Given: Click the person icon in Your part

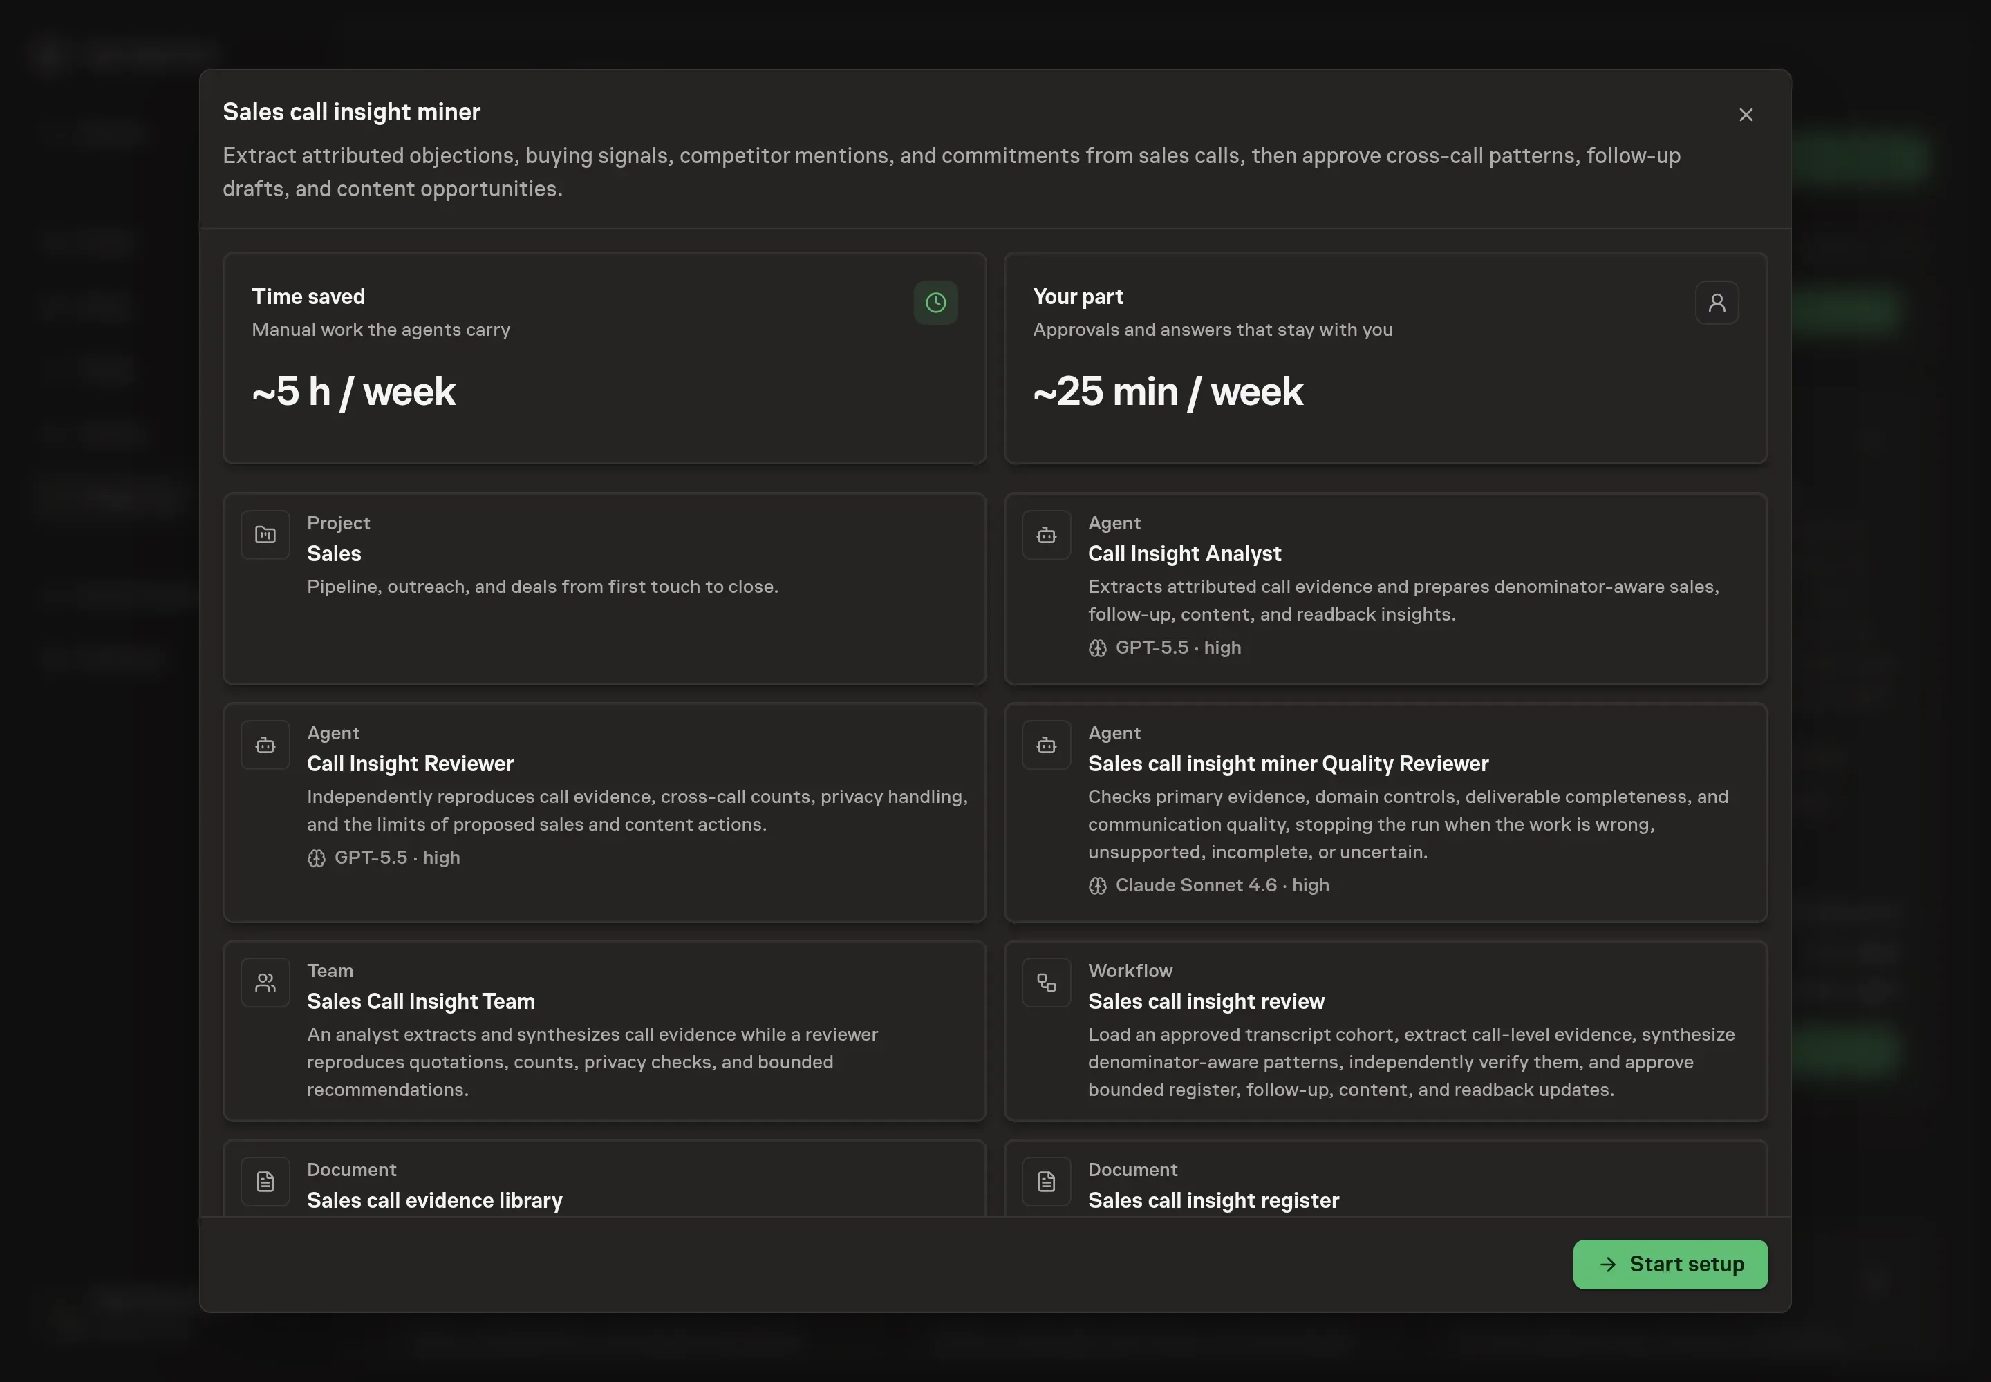Looking at the screenshot, I should pos(1717,302).
